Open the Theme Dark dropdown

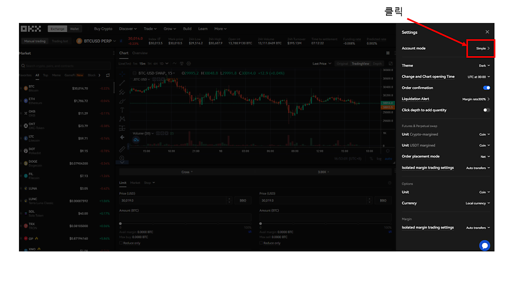click(x=484, y=66)
